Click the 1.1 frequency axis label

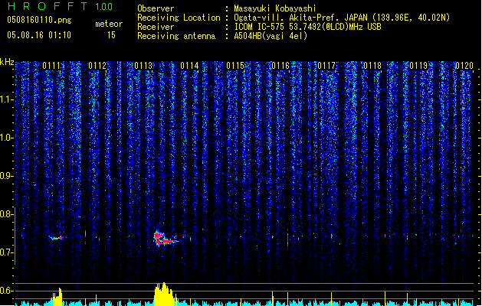pos(7,99)
